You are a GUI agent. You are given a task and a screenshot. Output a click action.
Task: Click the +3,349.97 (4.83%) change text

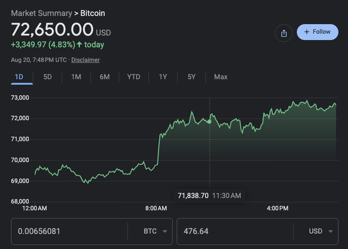pos(43,45)
